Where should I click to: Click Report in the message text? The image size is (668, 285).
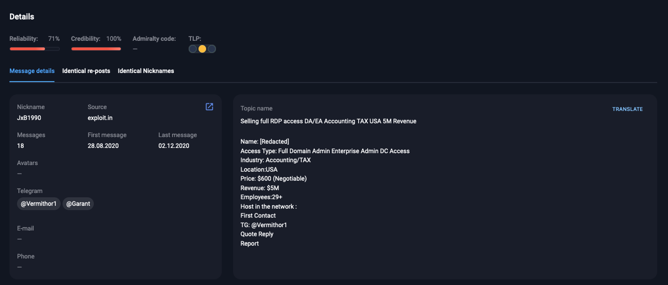tap(250, 244)
